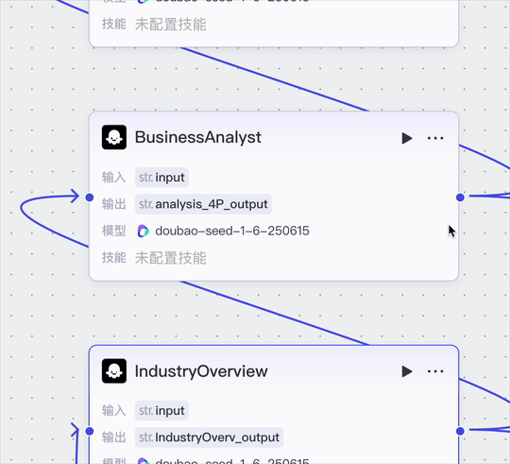510x464 pixels.
Task: Select IndustryOverview output connection port
Action: click(x=460, y=431)
